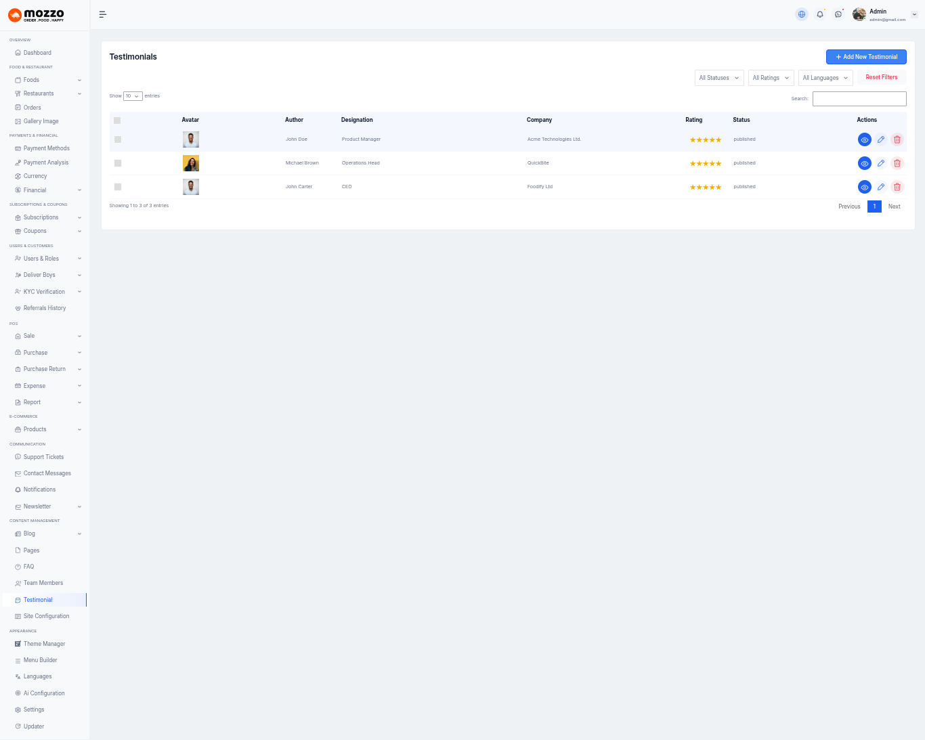View John Doe's testimonial with eye icon
The height and width of the screenshot is (740, 925).
click(x=864, y=139)
